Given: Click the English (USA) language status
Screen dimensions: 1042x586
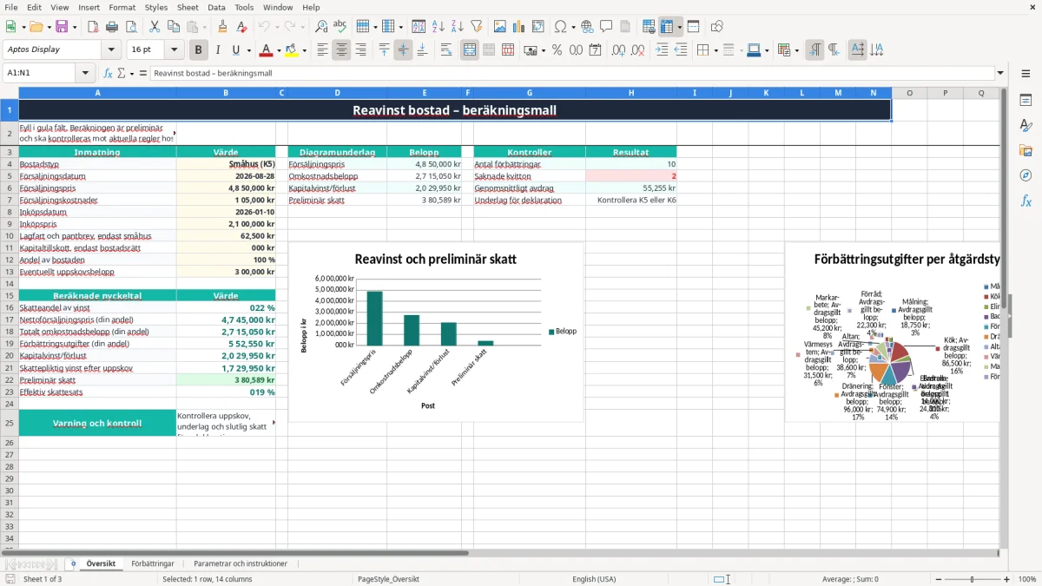Looking at the screenshot, I should coord(594,579).
